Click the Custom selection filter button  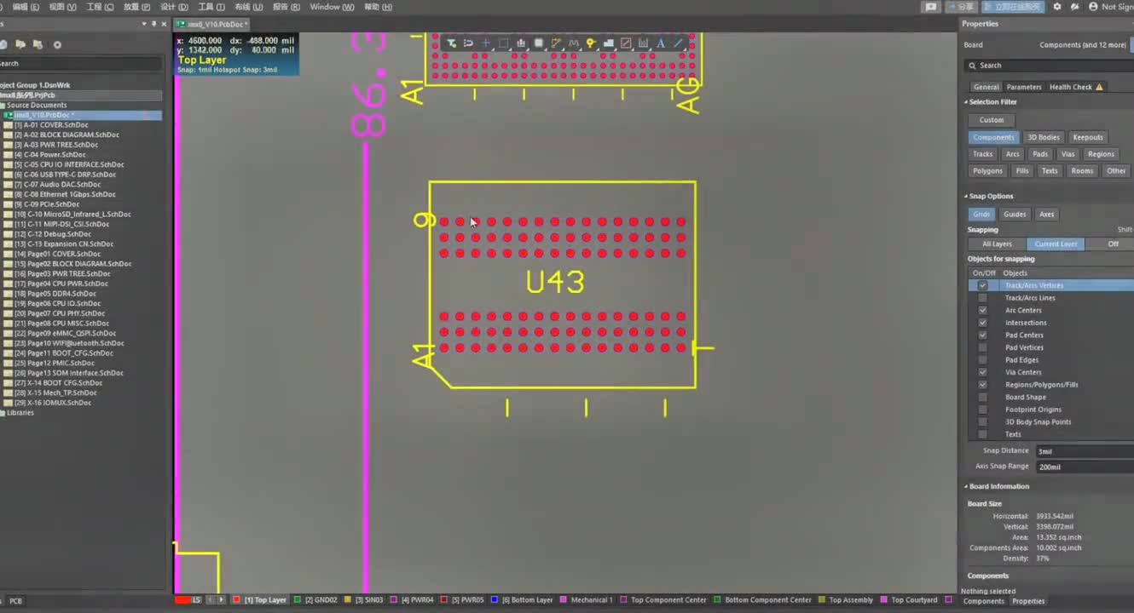tap(991, 120)
